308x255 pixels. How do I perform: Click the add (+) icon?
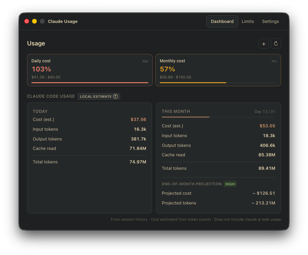(x=264, y=43)
